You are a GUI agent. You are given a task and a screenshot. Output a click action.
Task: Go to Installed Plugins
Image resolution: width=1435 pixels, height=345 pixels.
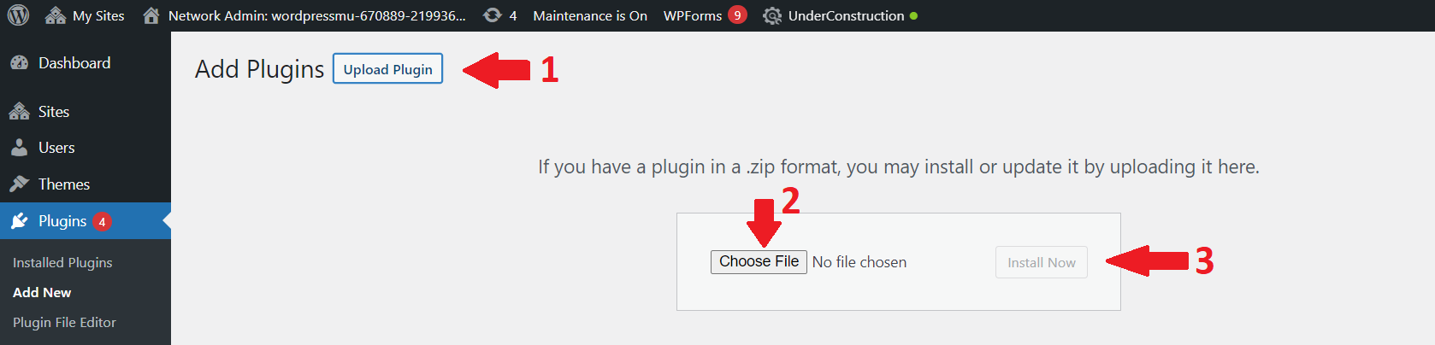tap(62, 262)
